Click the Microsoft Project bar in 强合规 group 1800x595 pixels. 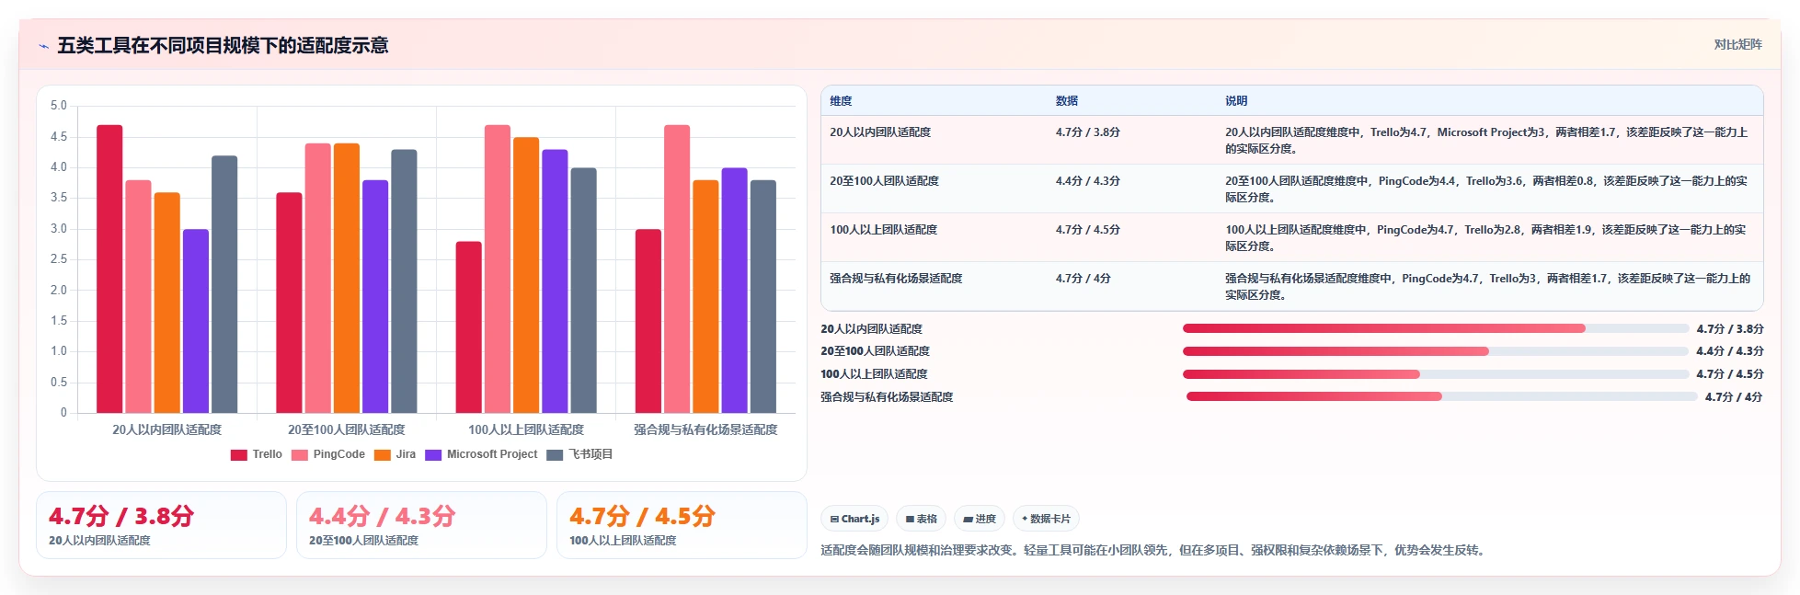734,291
